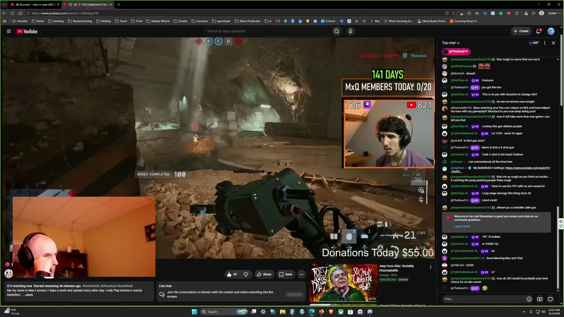Click the browser address bar URL

click(65, 13)
